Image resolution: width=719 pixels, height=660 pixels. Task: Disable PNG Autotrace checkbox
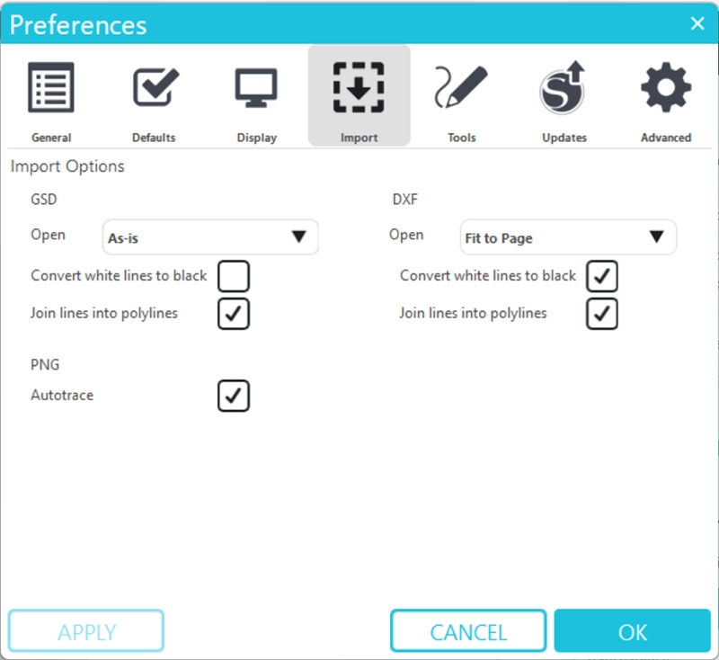(234, 396)
